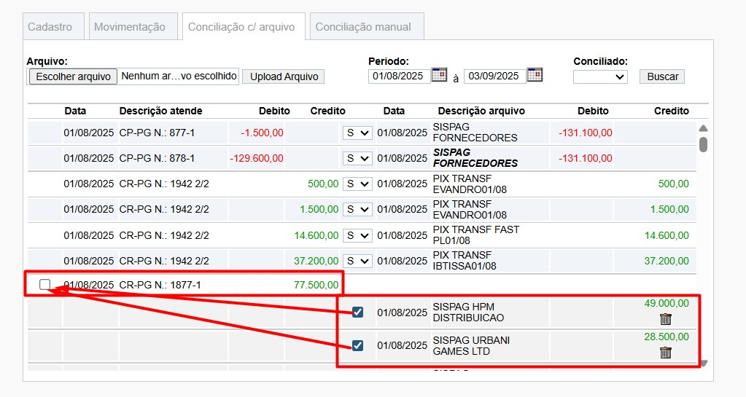
Task: Click the 14.600,00 file credit value
Action: click(667, 235)
